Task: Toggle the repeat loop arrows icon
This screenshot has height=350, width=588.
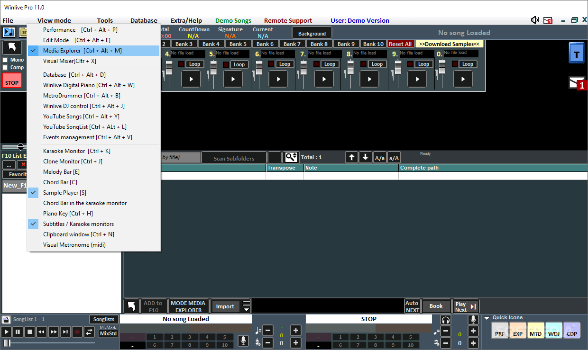Action: (x=89, y=332)
